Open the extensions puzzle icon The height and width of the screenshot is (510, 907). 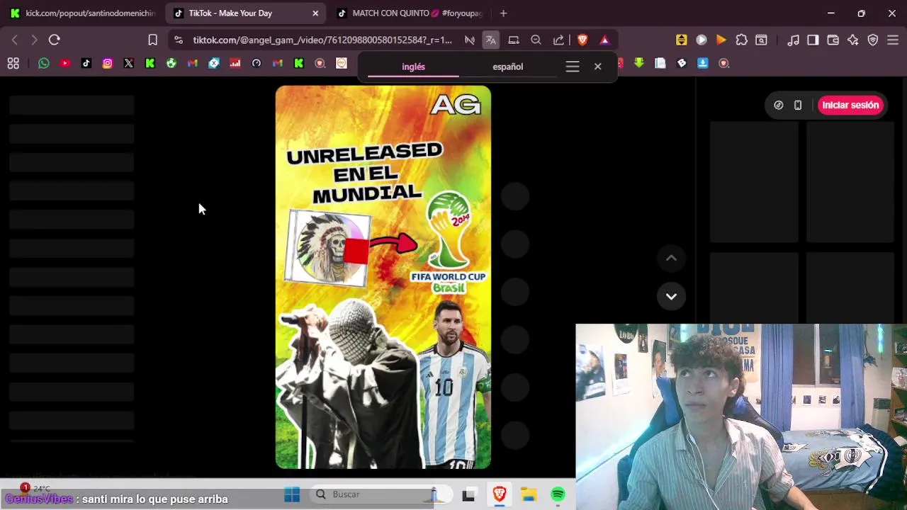coord(741,40)
